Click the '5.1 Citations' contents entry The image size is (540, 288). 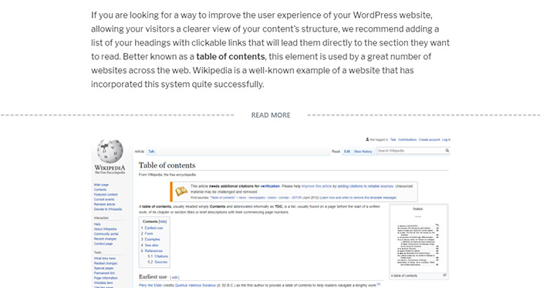[x=157, y=256]
